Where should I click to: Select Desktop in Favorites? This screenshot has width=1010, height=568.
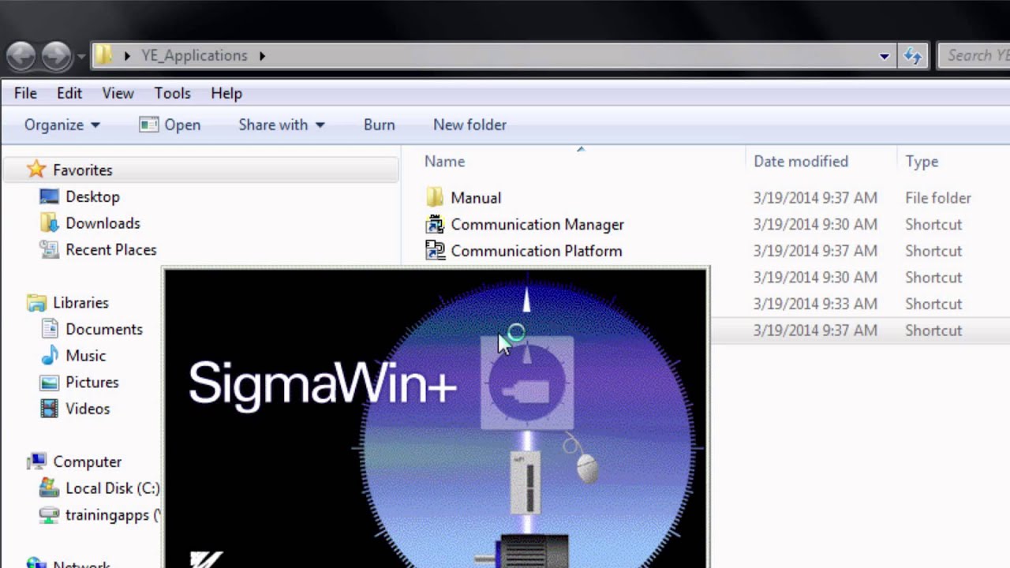point(92,196)
